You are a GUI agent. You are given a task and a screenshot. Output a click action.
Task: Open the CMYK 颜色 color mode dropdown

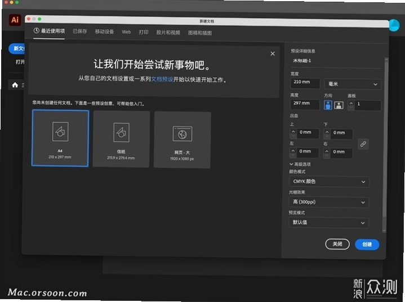coord(329,182)
